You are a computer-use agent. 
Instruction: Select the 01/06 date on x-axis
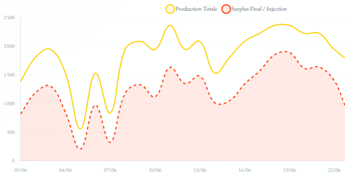point(21,170)
